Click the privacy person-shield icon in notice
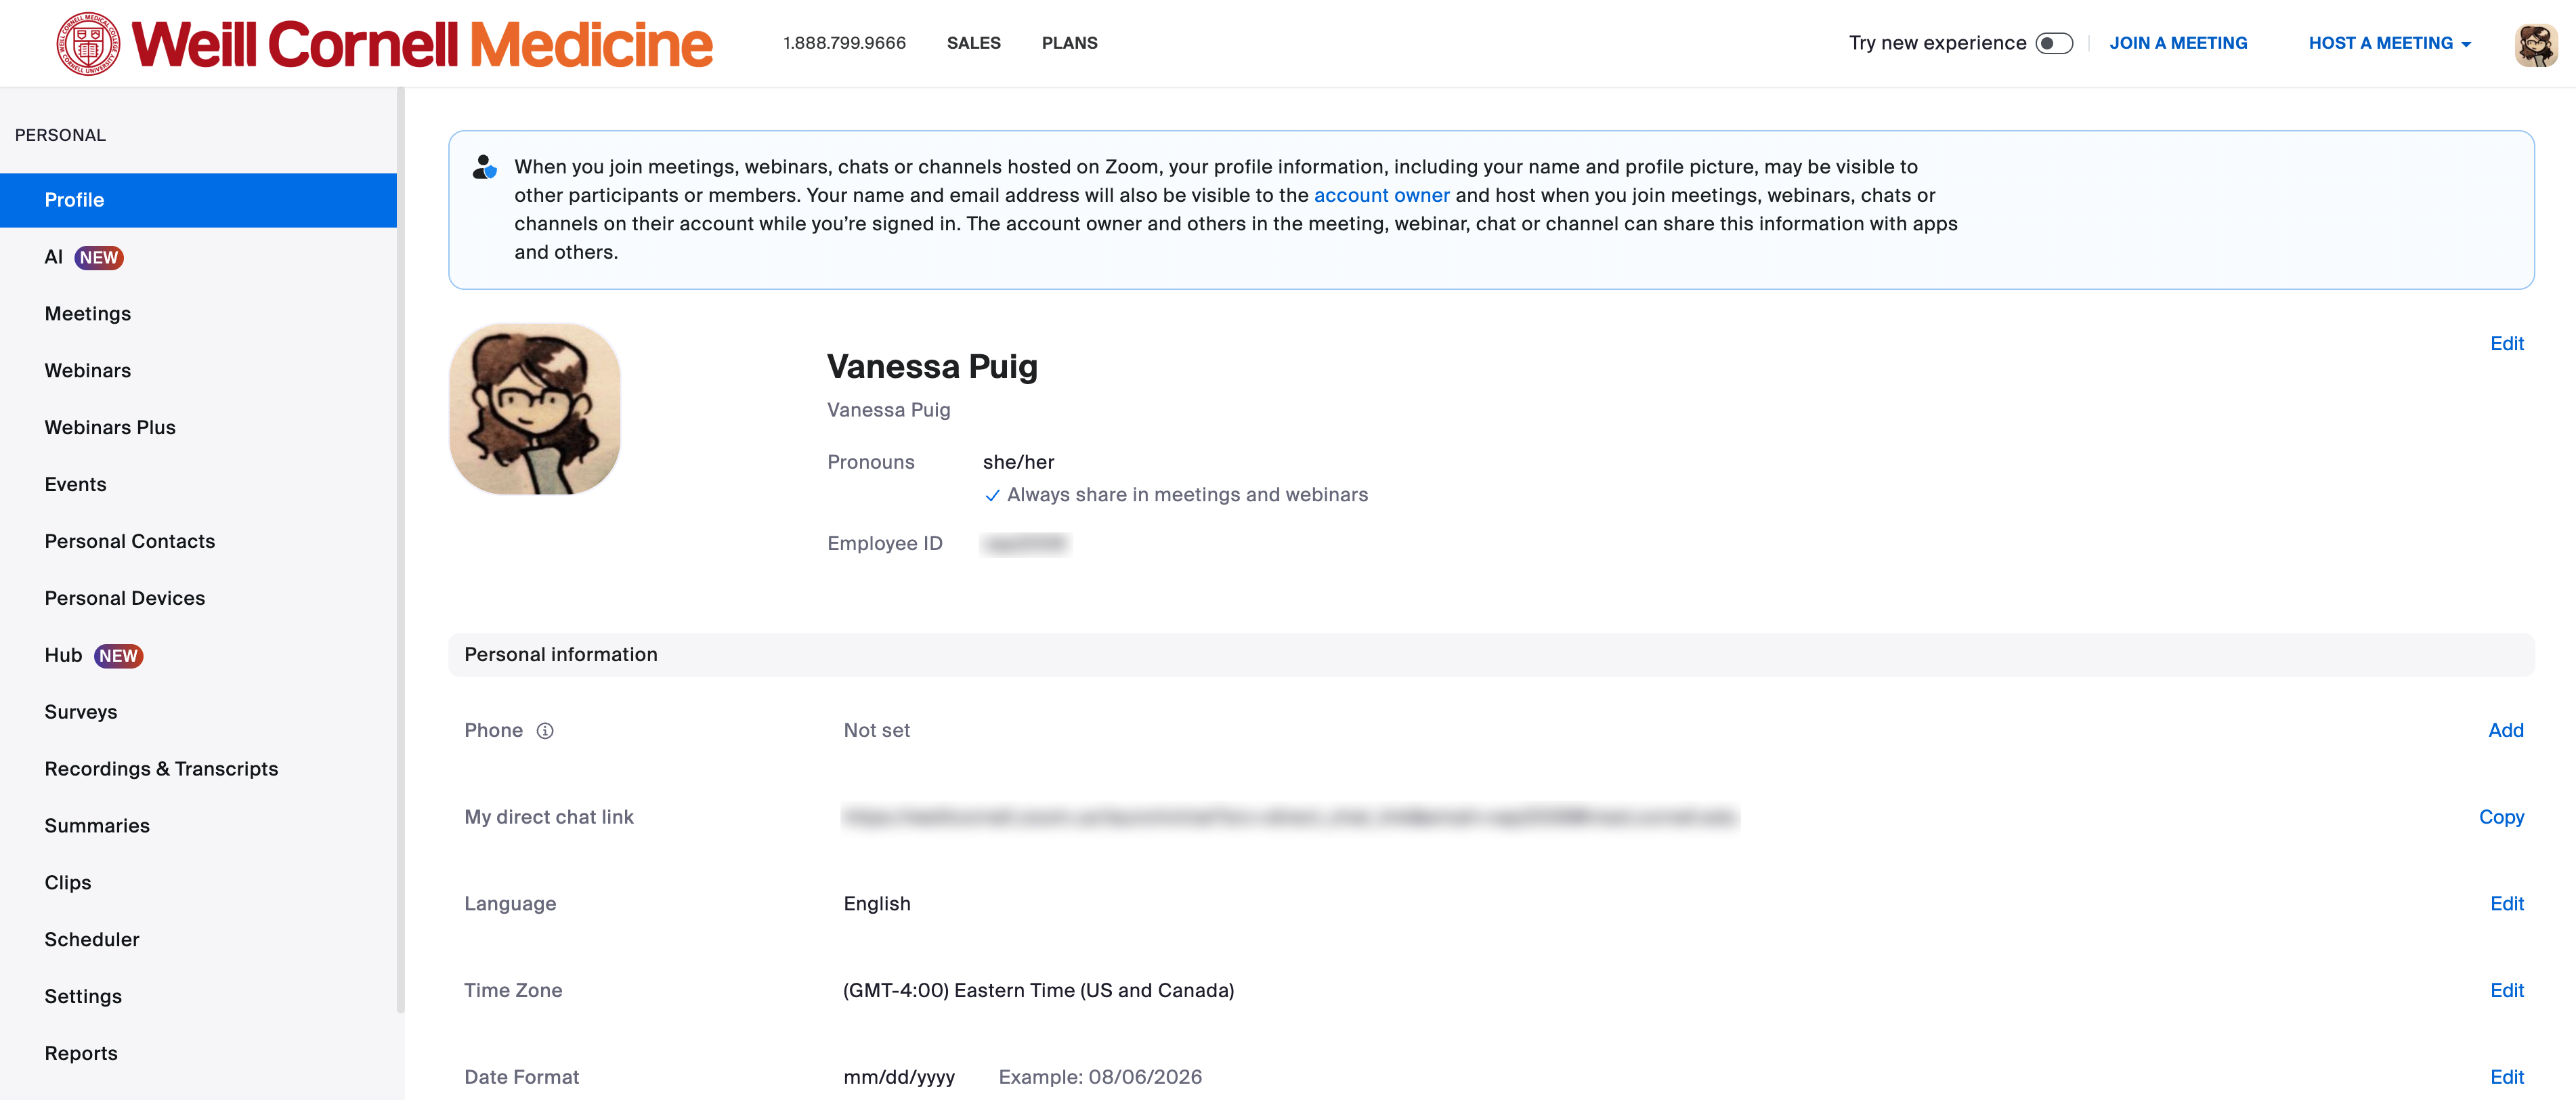 point(484,167)
